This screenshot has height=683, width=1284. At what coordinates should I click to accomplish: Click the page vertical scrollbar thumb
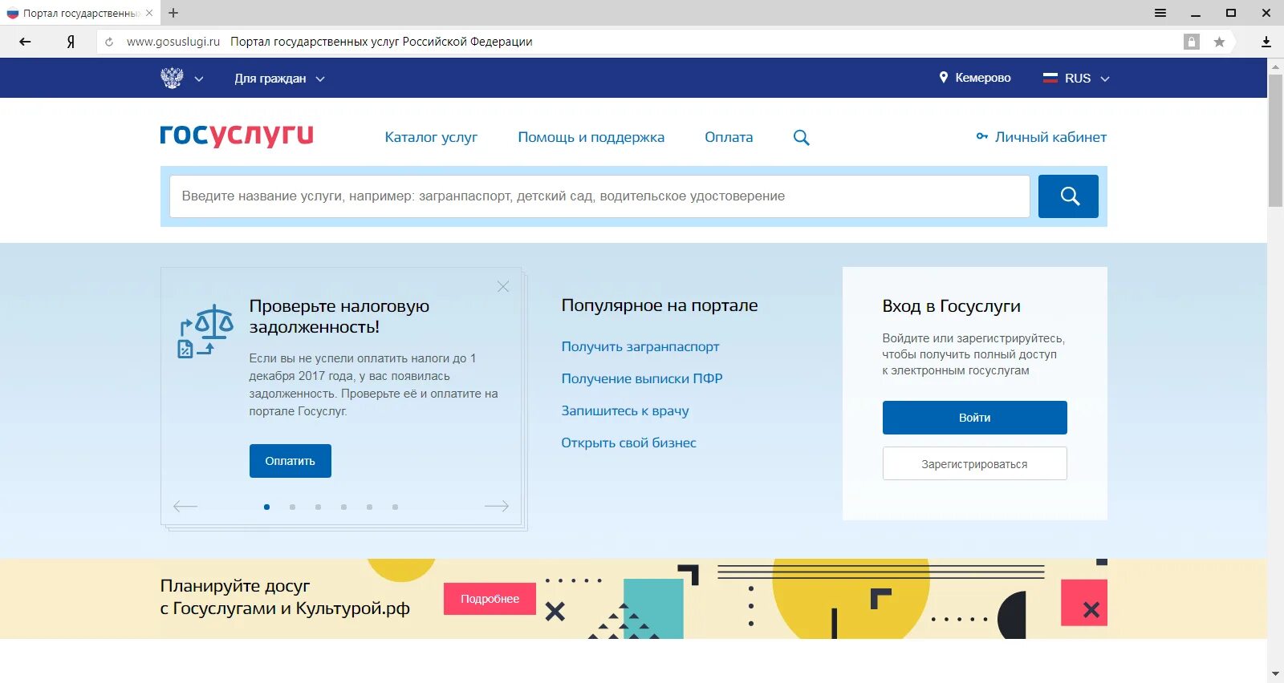1275,140
